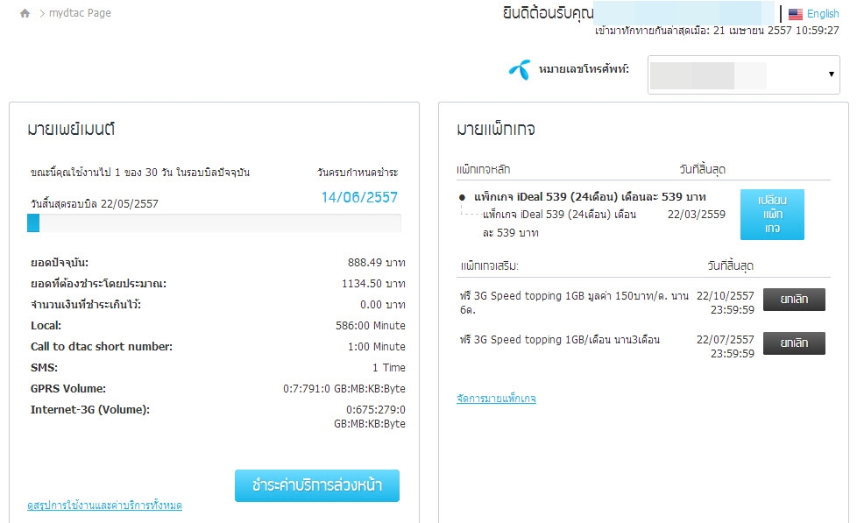Cancel the 3G Speed topping นาน3เดือน package

click(x=794, y=343)
